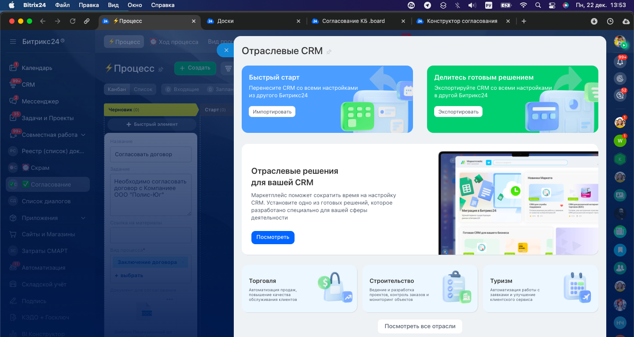
Task: Open the Туризм industry card
Action: (x=541, y=289)
